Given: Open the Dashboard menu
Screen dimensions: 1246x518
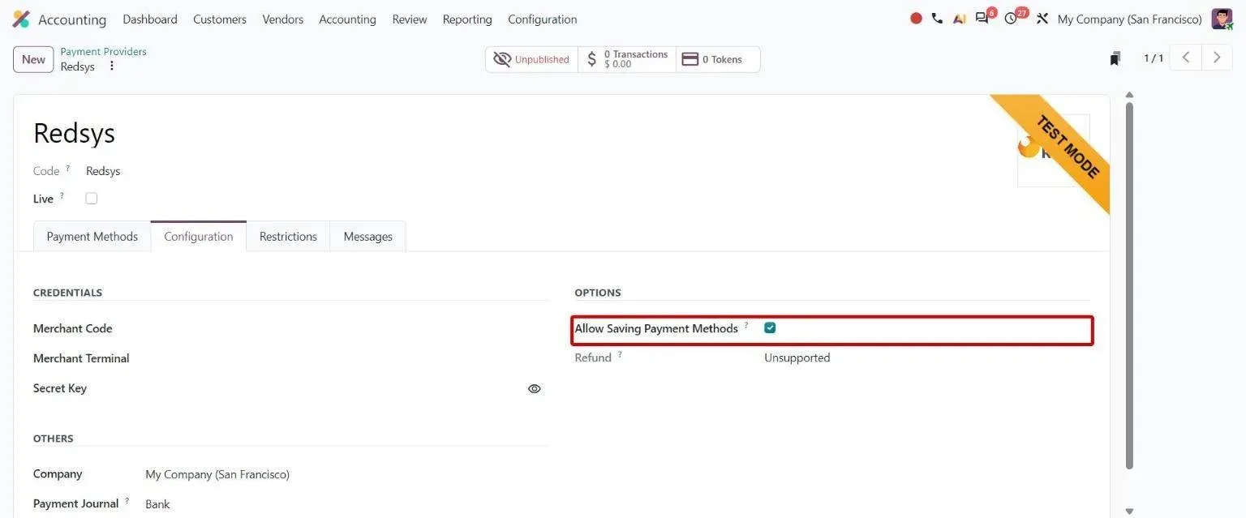Looking at the screenshot, I should pos(150,19).
